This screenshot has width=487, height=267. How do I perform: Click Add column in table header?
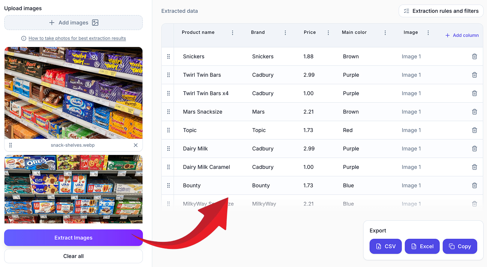coord(462,35)
